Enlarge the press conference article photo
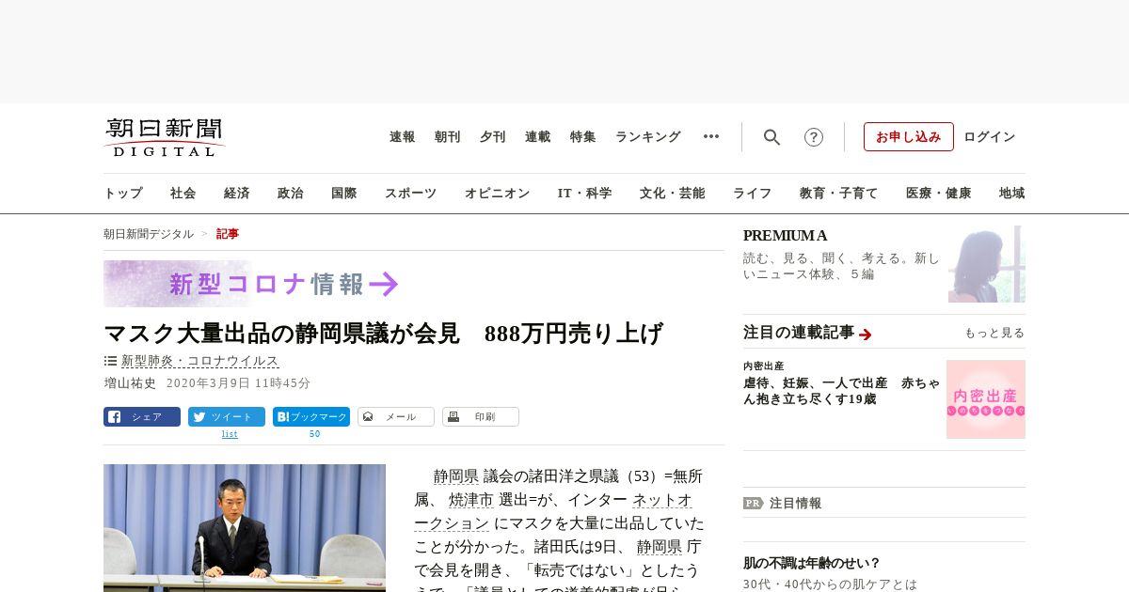1129x592 pixels. click(245, 527)
